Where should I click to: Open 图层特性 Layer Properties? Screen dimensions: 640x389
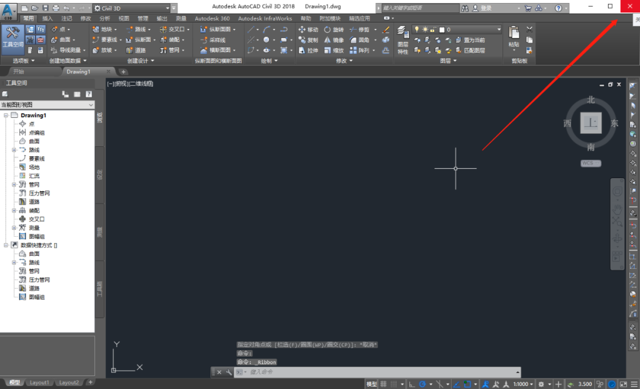pos(403,40)
